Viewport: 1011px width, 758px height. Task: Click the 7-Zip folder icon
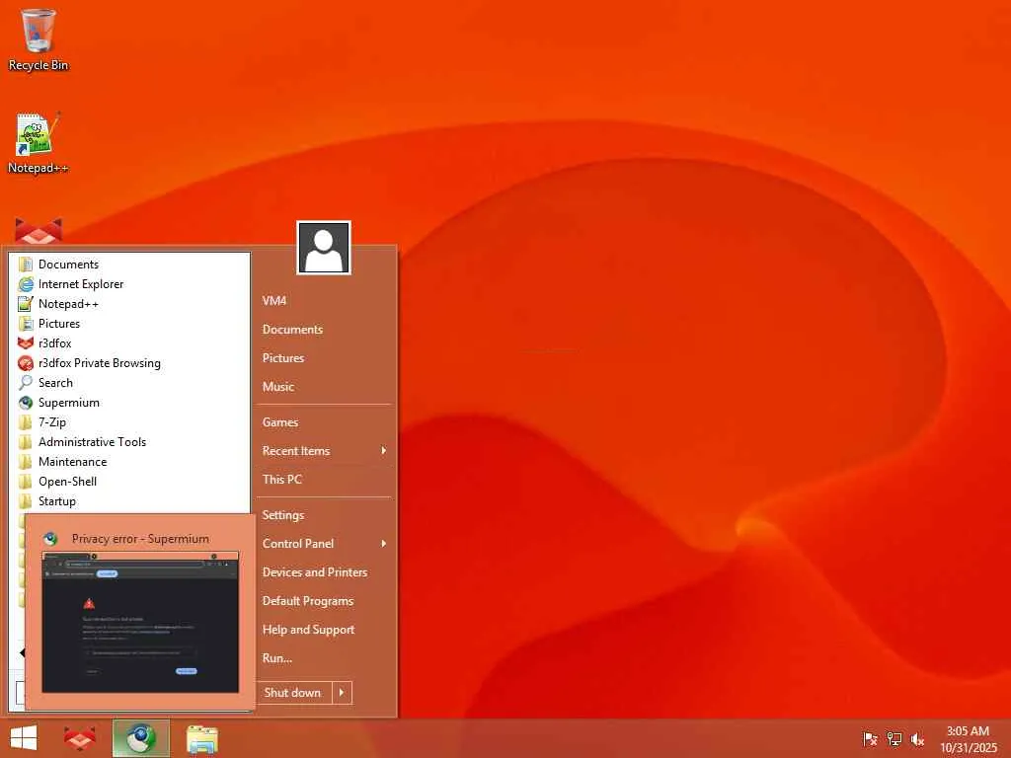(26, 422)
